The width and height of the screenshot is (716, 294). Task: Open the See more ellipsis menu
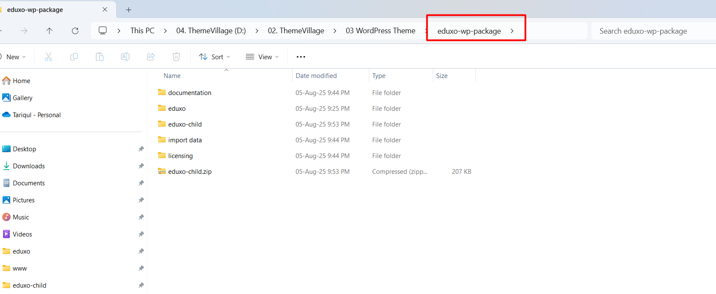pyautogui.click(x=301, y=57)
